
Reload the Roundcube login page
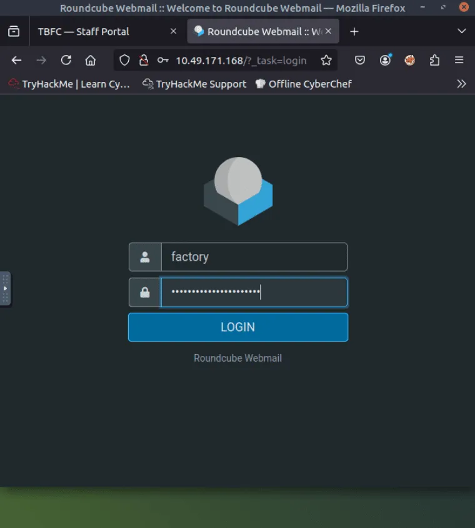click(66, 60)
